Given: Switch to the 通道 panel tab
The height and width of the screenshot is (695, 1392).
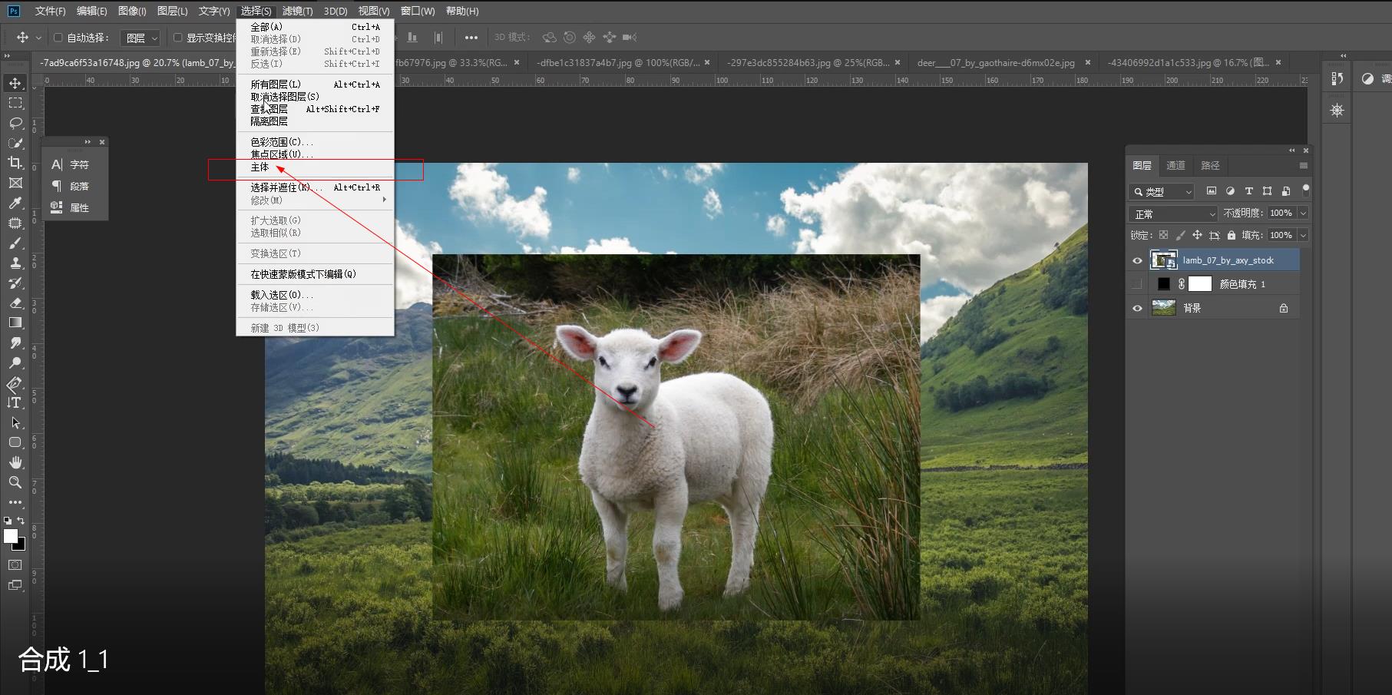Looking at the screenshot, I should [x=1175, y=165].
